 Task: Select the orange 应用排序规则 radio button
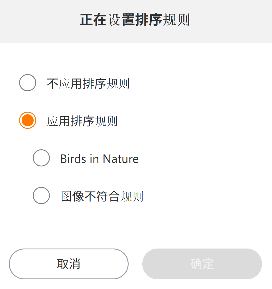tap(28, 120)
